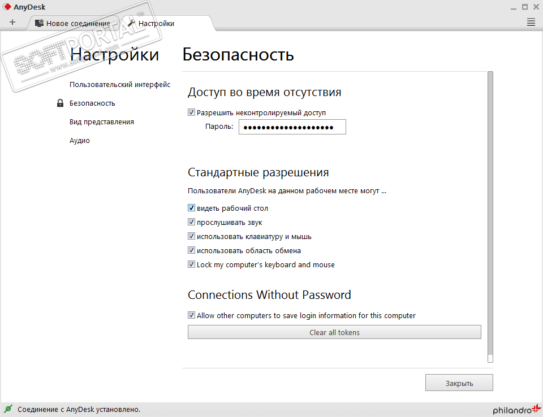Click the Пользователи AnyDesk на данном рабочем месте text
543x417 pixels.
287,190
